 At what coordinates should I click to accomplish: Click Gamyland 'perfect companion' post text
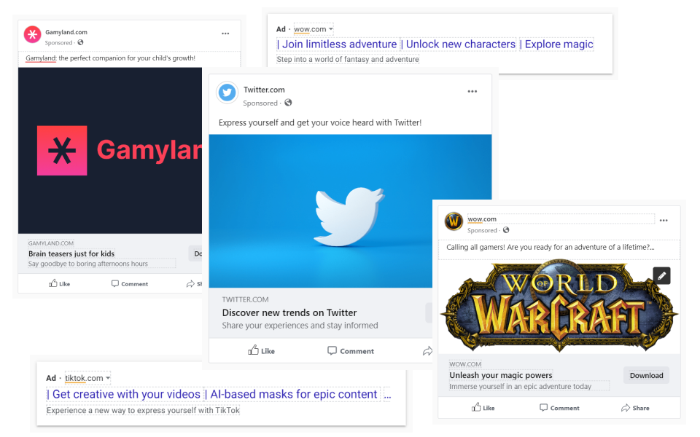pos(110,58)
